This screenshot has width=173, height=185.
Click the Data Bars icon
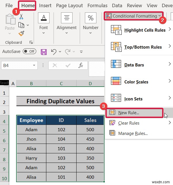[116, 64]
